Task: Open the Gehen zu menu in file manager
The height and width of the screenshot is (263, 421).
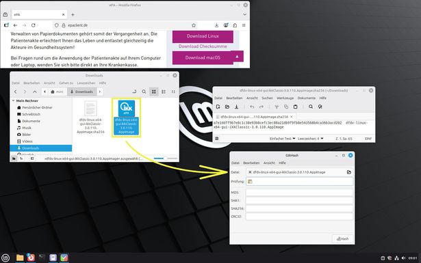Action: [66, 83]
